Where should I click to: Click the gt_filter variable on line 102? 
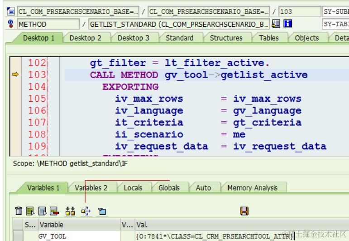click(118, 63)
